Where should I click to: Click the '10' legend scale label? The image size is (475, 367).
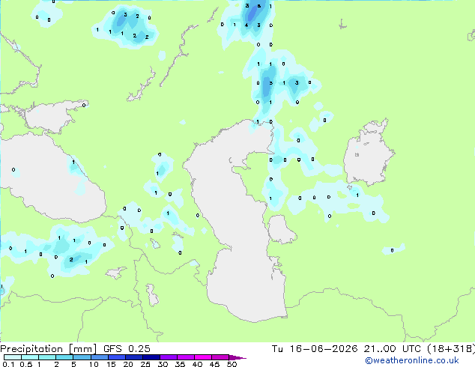tap(94, 364)
